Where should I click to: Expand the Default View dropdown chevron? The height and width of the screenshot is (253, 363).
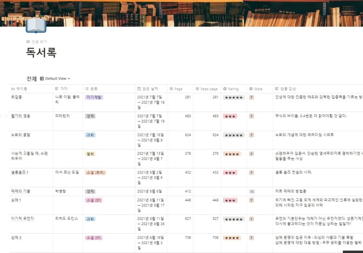coord(69,78)
